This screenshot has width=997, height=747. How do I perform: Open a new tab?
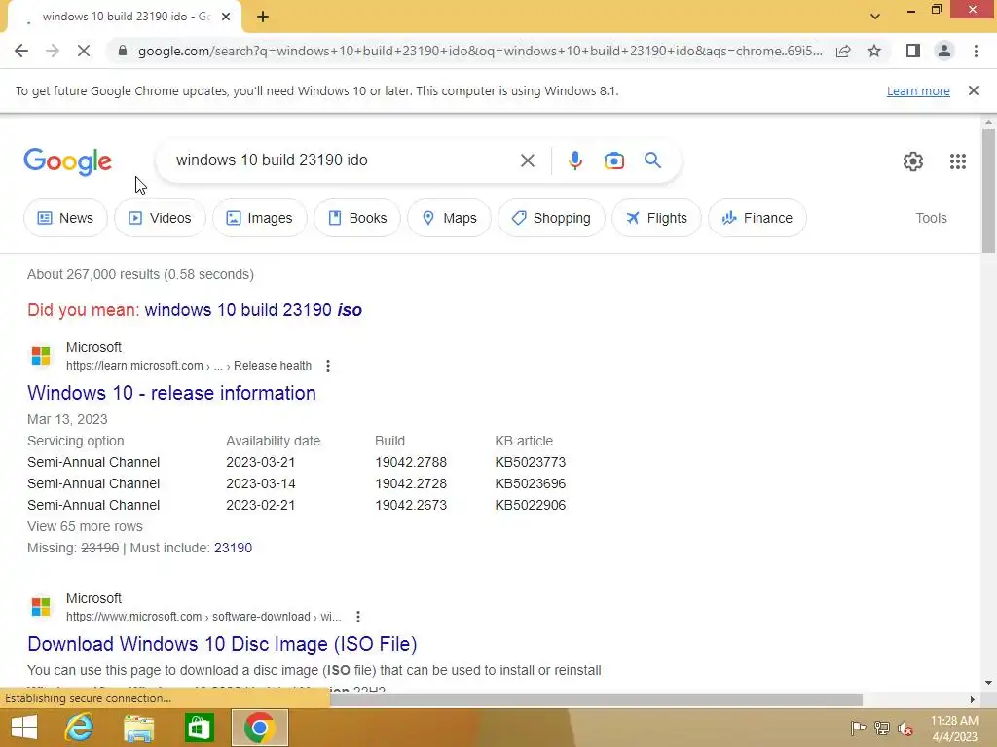pyautogui.click(x=263, y=17)
